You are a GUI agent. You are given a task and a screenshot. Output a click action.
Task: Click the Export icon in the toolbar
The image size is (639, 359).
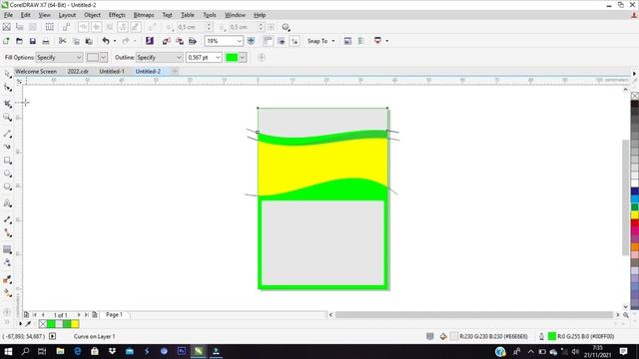coord(180,41)
